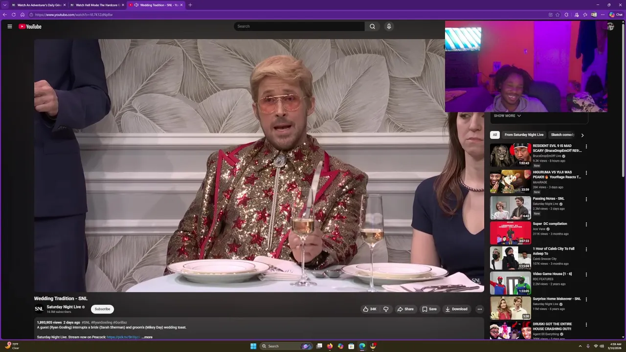Viewport: 626px width, 352px height.
Task: Open Surprise Home Makeover - SNL title
Action: [x=557, y=299]
